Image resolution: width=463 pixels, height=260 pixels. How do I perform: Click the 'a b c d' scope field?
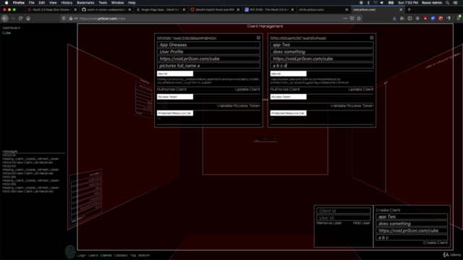click(x=322, y=66)
